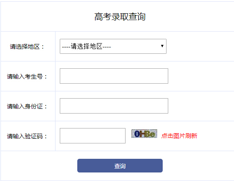Click the 请输入验证码： label

coord(27,136)
